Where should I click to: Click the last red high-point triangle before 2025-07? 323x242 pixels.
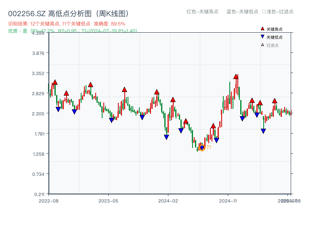(275, 101)
